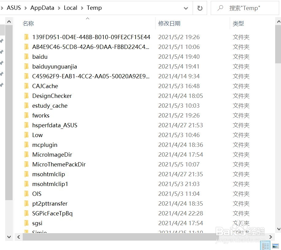This screenshot has width=281, height=250.
Task: Select the baiduyunguanjia folder name
Action: tap(55, 67)
